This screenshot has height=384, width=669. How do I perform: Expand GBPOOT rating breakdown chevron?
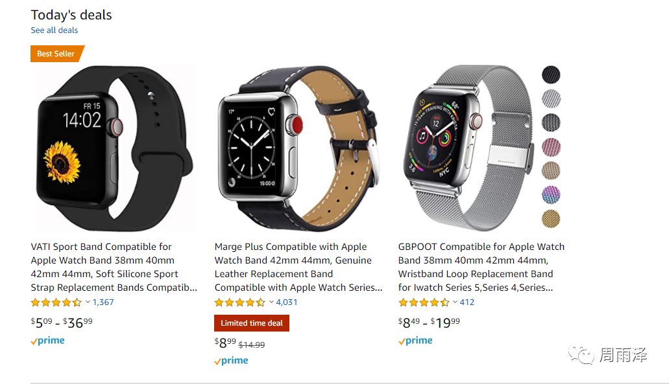coord(456,302)
